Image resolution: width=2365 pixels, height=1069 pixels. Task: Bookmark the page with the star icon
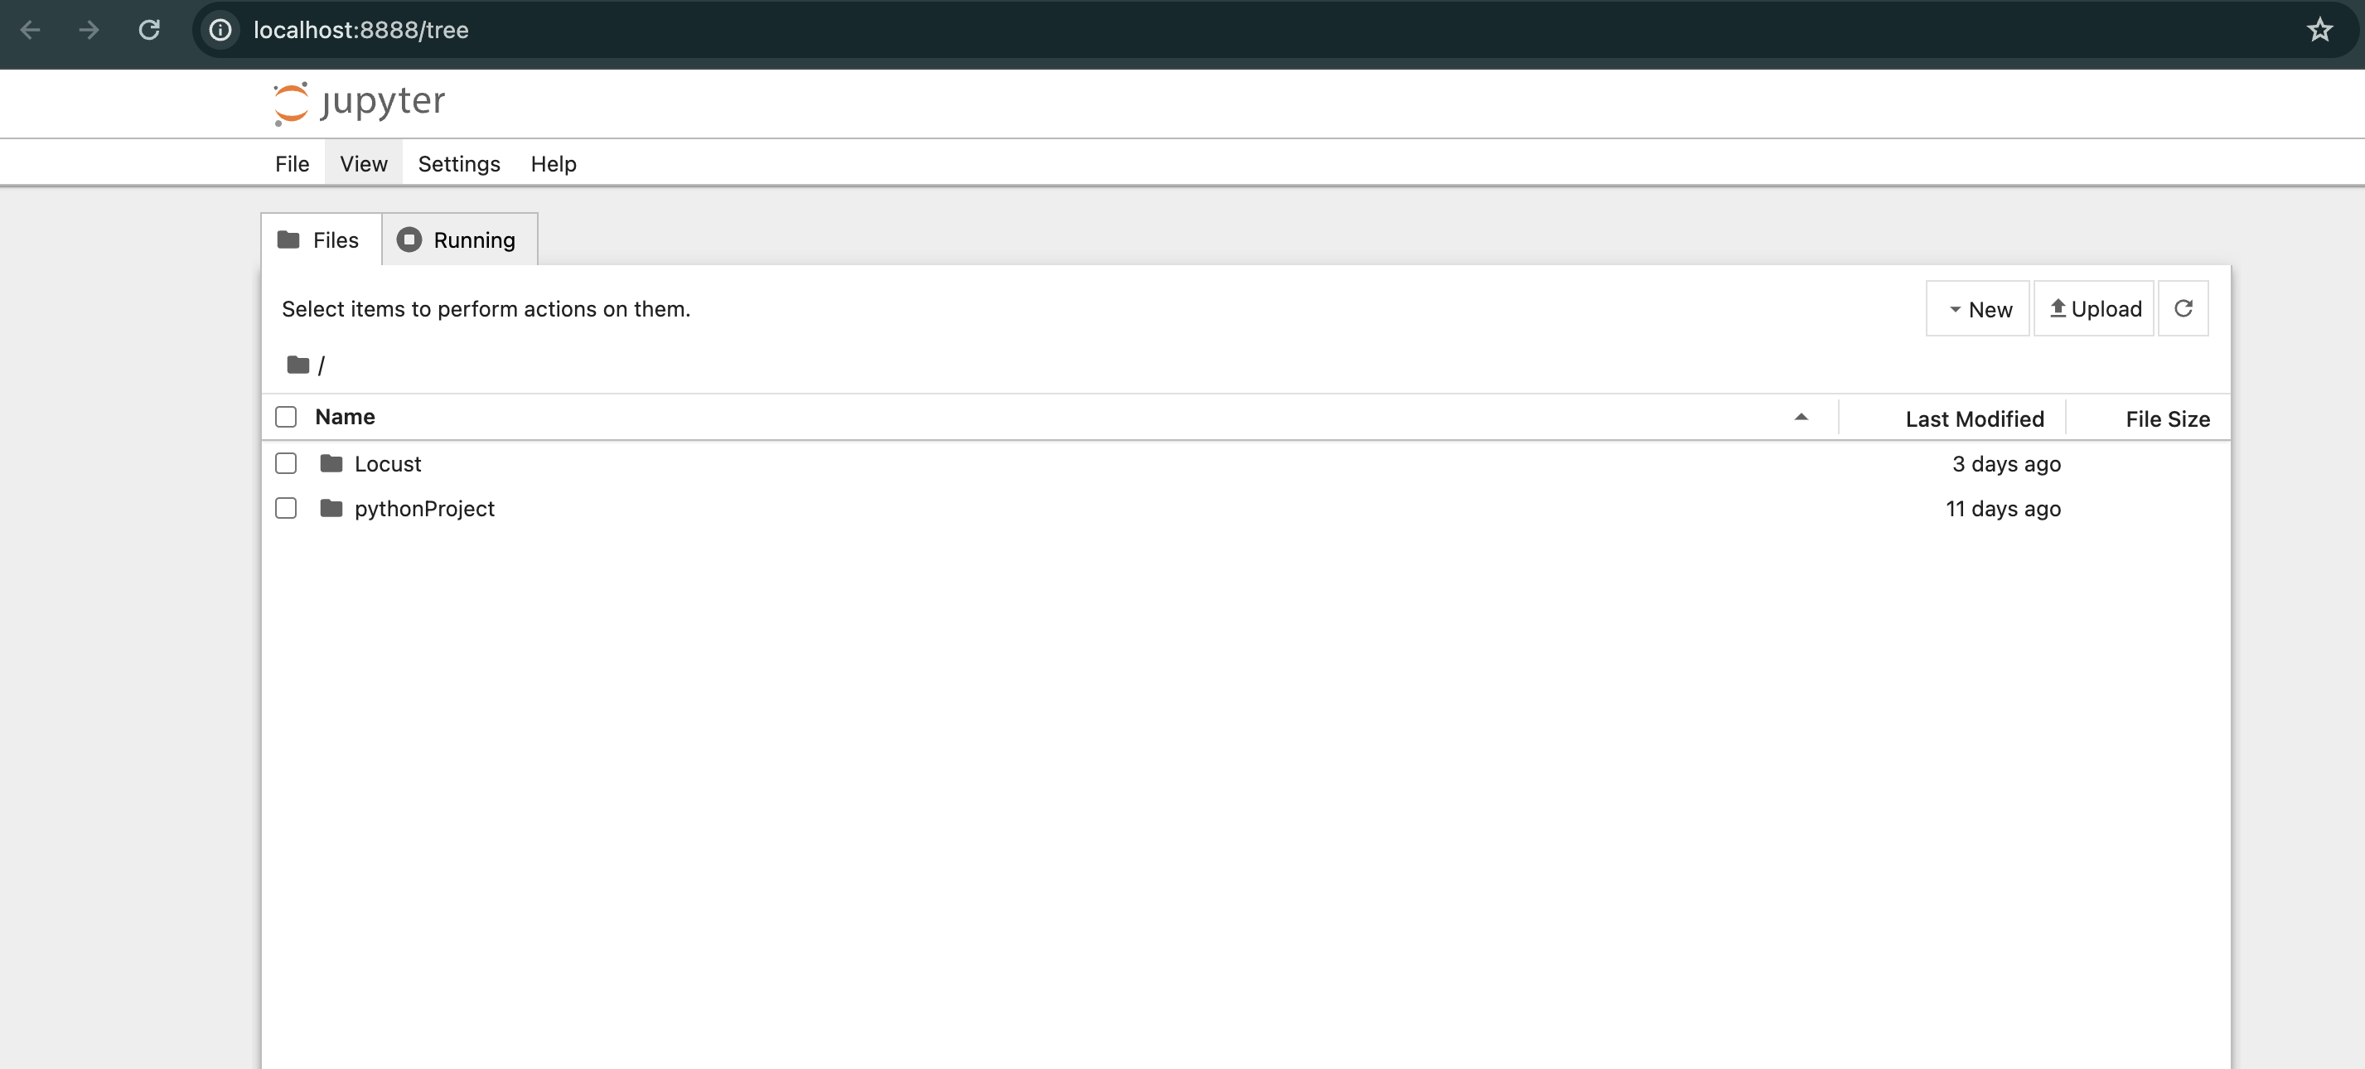(2319, 29)
